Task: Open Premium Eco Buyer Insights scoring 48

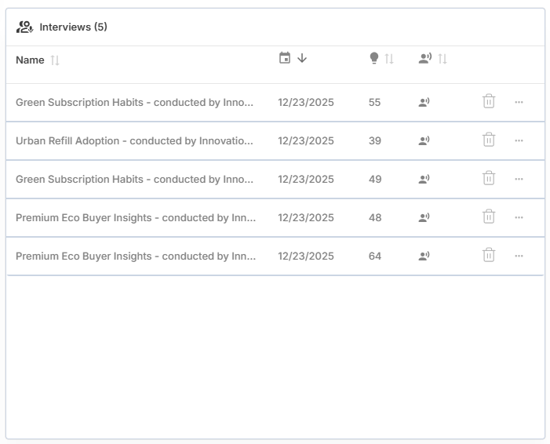Action: click(135, 218)
